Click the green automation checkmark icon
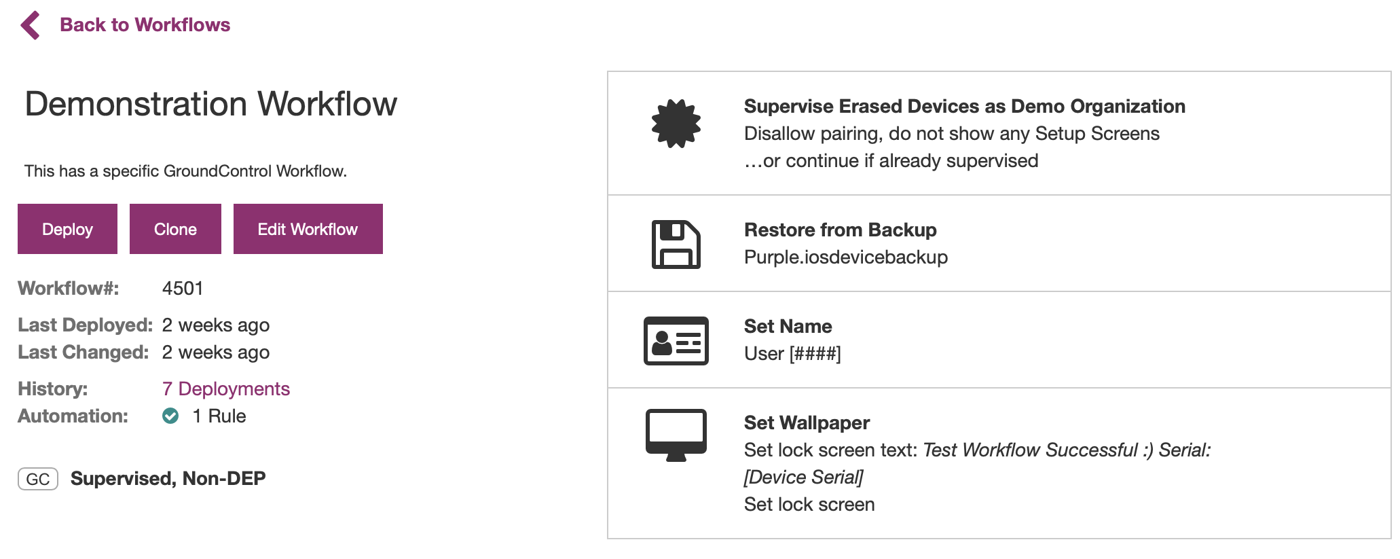1400x559 pixels. pos(170,416)
